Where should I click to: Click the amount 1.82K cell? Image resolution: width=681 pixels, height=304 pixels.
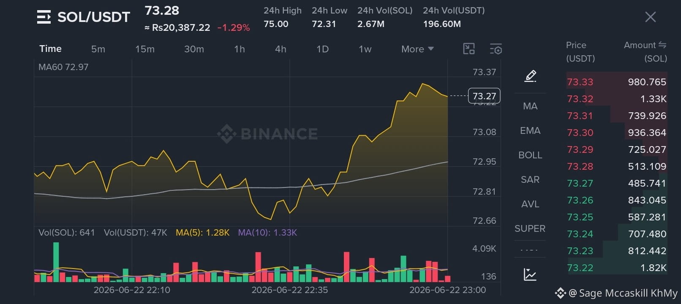654,268
